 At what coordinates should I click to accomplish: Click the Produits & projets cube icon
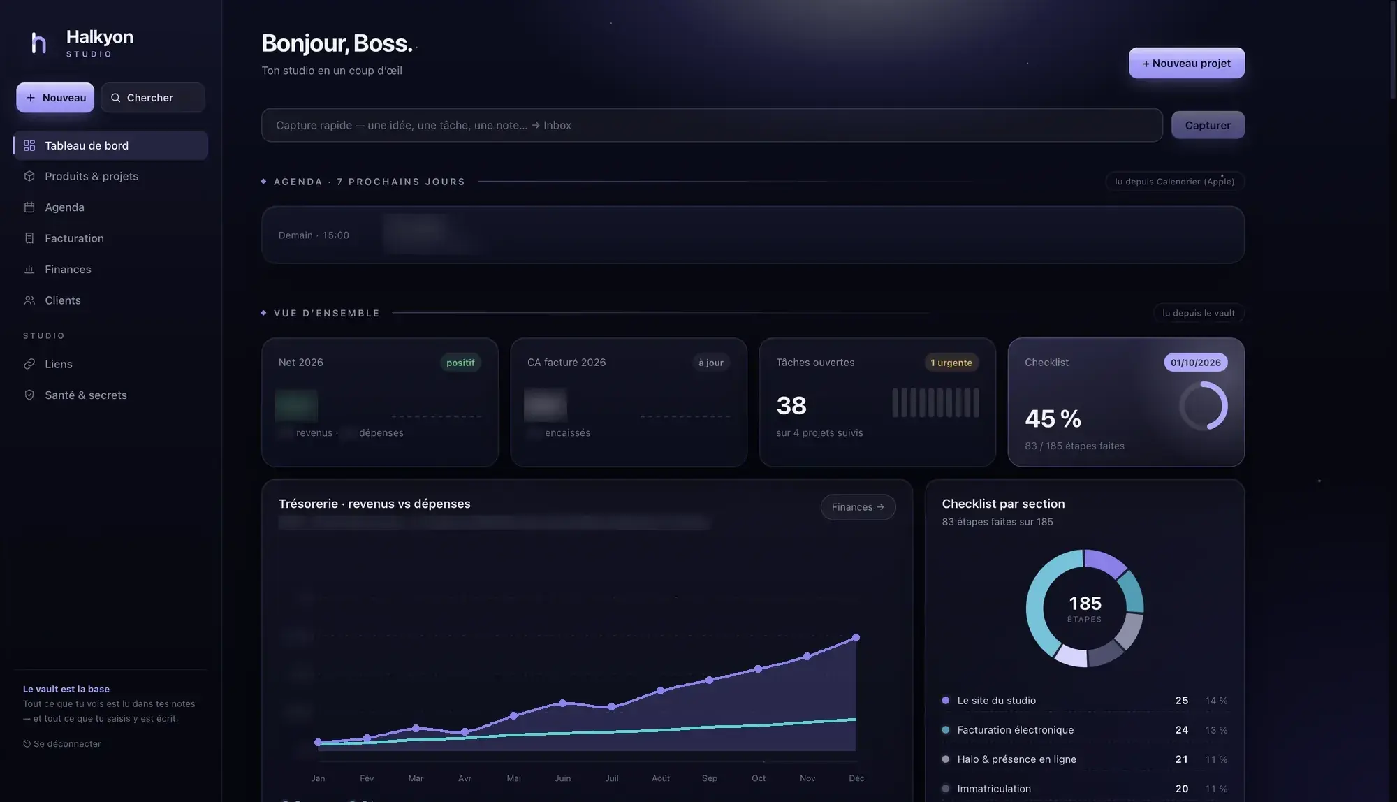click(x=29, y=176)
